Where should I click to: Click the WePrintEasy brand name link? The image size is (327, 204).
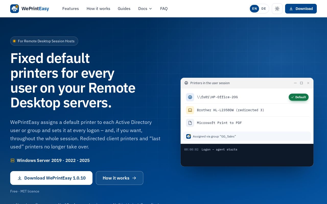pos(35,9)
